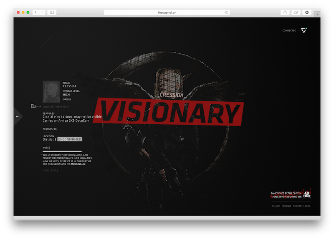Go forward with Safari's forward arrow
Screen dimensions: 334x239
pos(43,13)
